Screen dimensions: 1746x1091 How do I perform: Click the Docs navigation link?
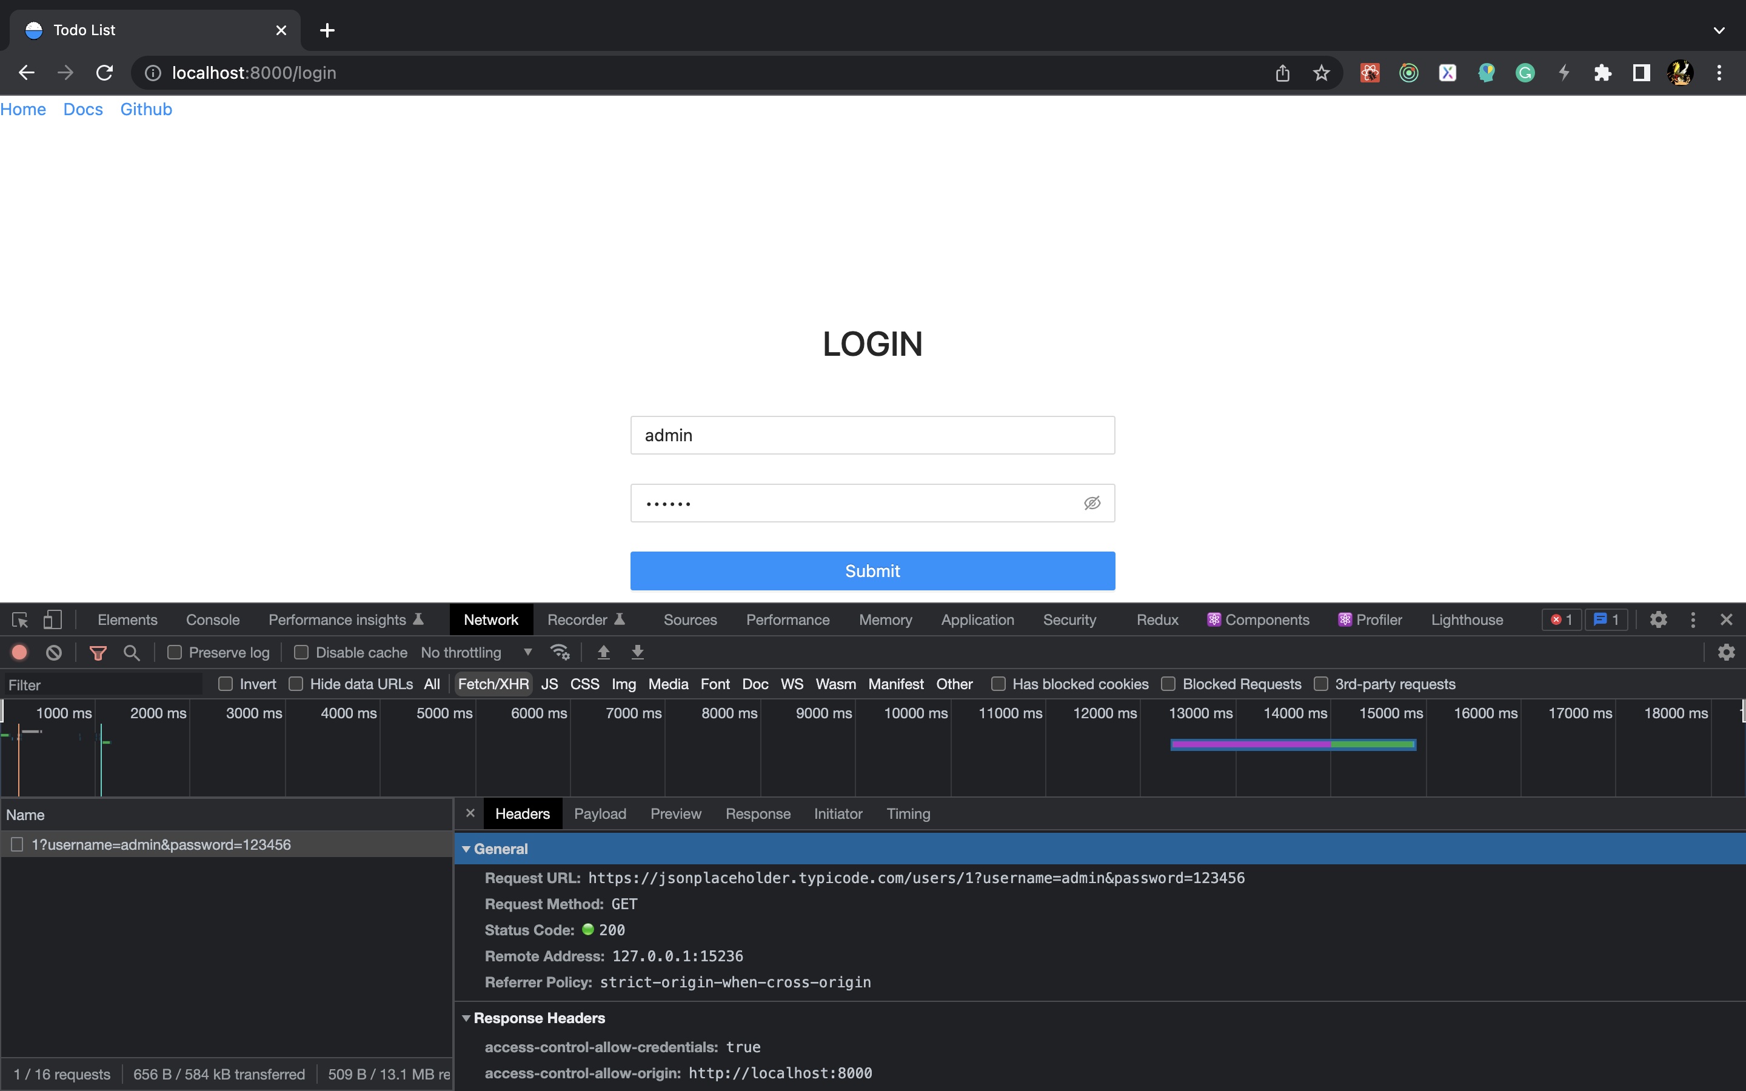pyautogui.click(x=83, y=109)
